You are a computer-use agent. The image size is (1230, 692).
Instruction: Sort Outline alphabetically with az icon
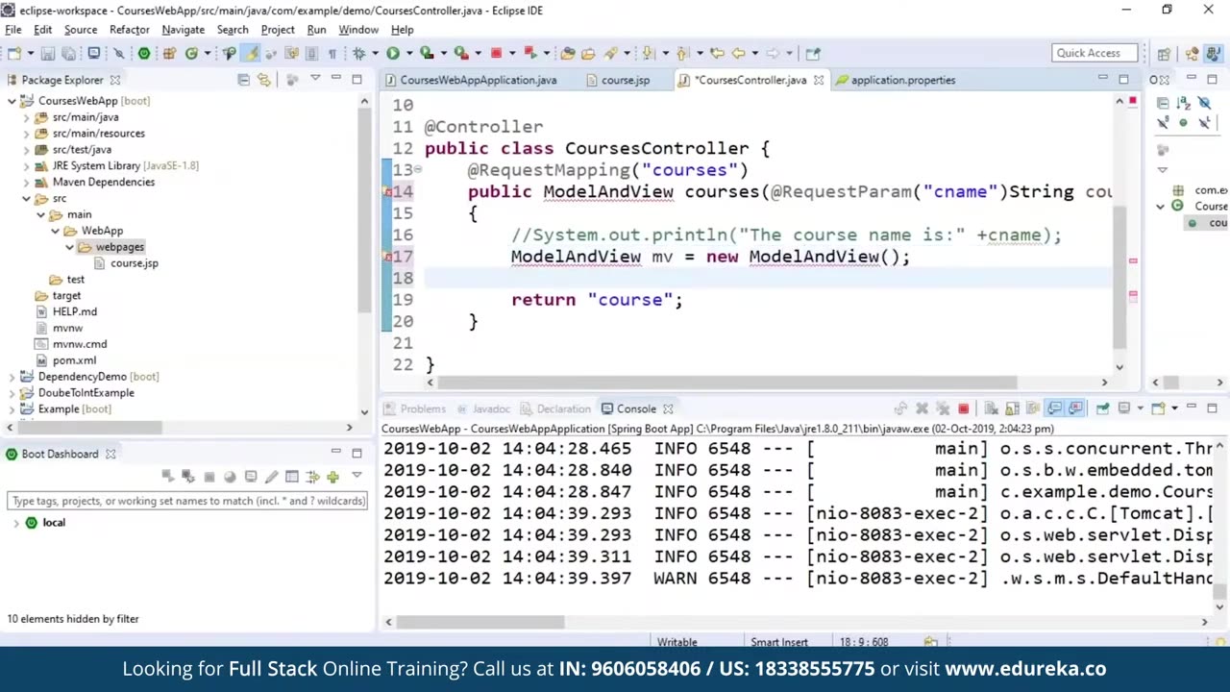tap(1183, 103)
